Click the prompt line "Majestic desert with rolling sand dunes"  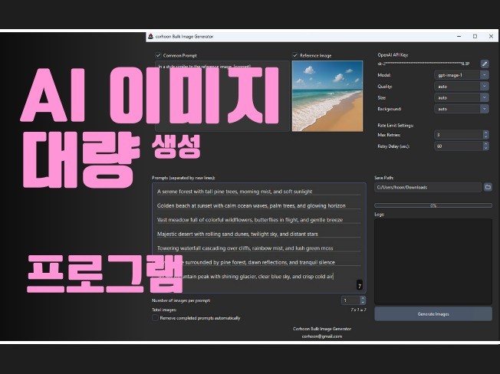(x=237, y=234)
